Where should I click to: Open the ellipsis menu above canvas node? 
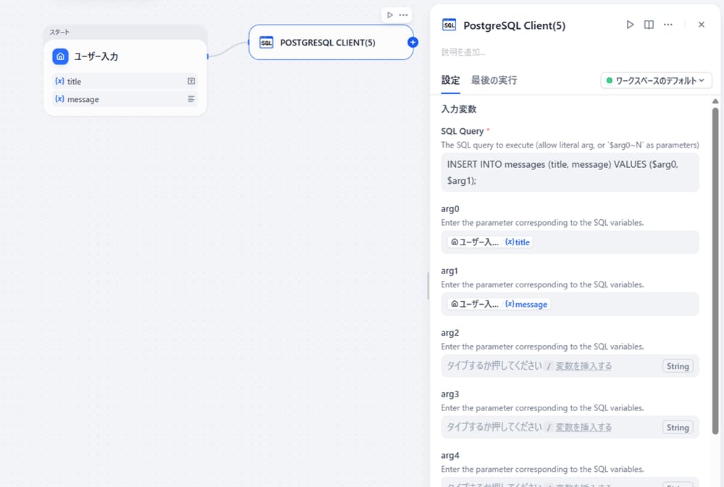point(403,14)
